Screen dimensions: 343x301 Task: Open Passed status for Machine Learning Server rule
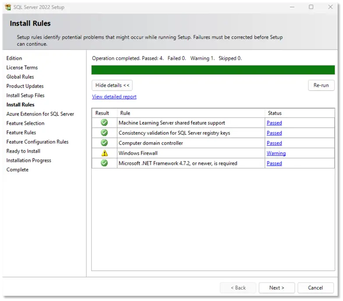pyautogui.click(x=274, y=123)
